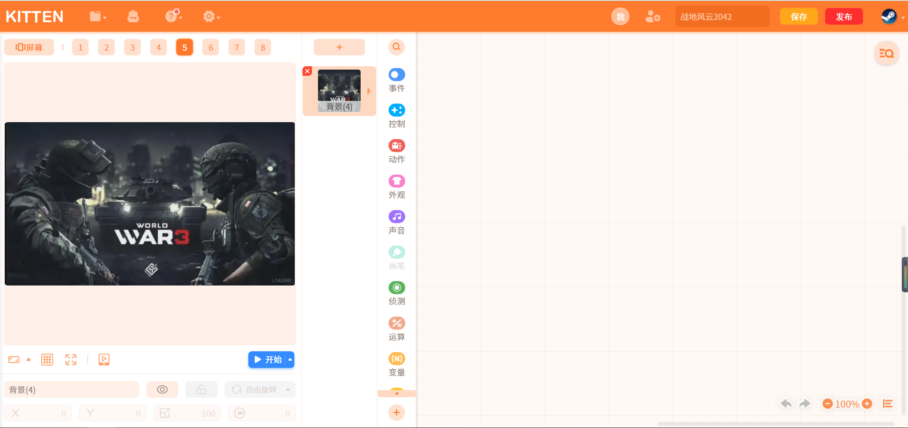Expand the 背景(4) sprite side arrow
This screenshot has height=428, width=908.
[369, 91]
